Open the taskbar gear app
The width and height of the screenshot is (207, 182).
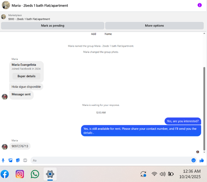50,174
